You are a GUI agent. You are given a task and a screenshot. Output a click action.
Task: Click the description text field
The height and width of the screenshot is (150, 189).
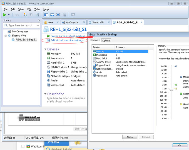tap(66, 100)
